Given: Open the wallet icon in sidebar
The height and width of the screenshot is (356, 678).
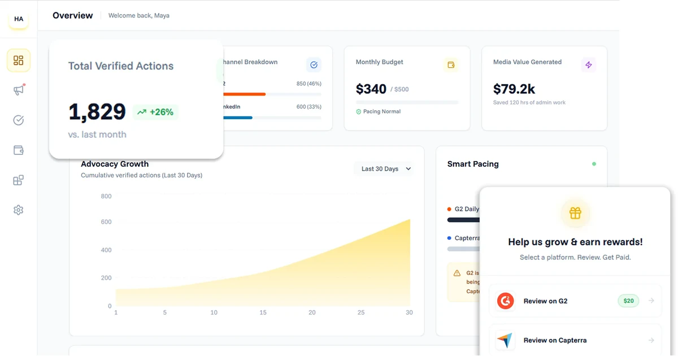Looking at the screenshot, I should coord(19,150).
